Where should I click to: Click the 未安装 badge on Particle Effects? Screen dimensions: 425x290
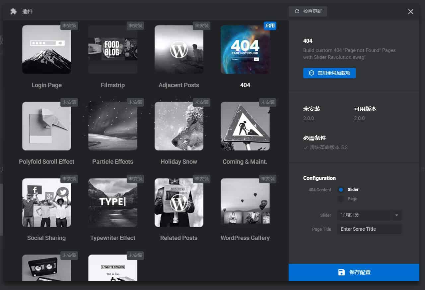click(x=135, y=102)
